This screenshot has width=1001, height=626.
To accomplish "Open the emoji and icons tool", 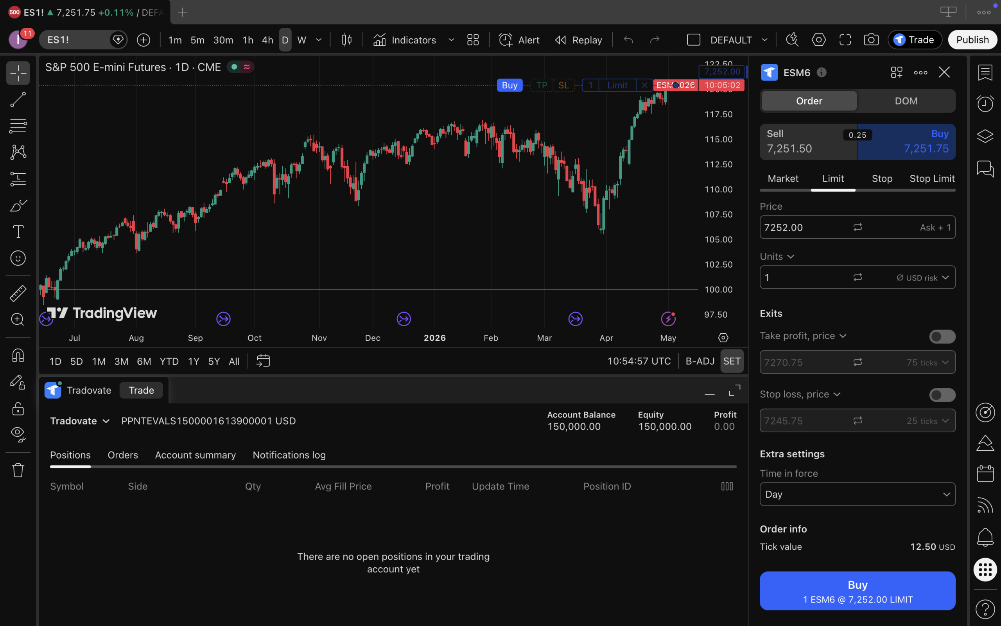I will pyautogui.click(x=18, y=258).
